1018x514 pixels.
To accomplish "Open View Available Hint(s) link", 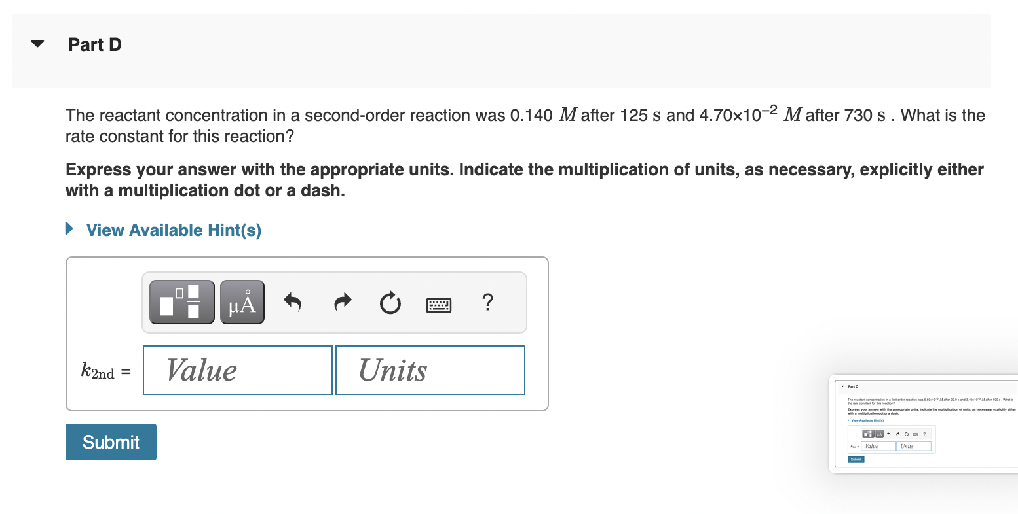I will 172,230.
